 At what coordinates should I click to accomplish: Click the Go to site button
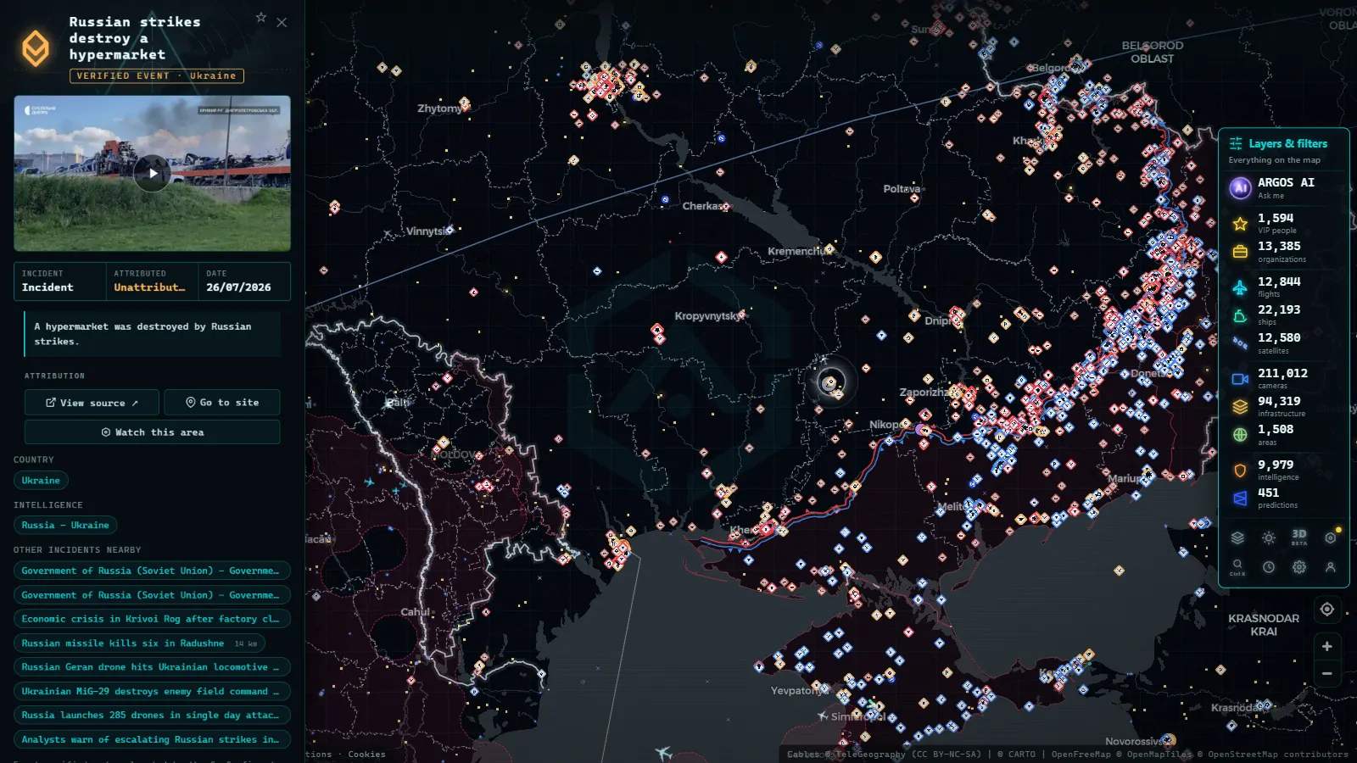click(x=222, y=403)
